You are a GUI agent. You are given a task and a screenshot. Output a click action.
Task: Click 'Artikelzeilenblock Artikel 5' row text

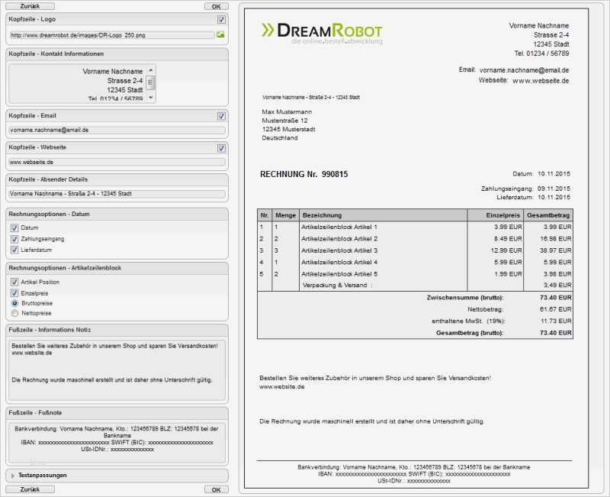tap(339, 274)
